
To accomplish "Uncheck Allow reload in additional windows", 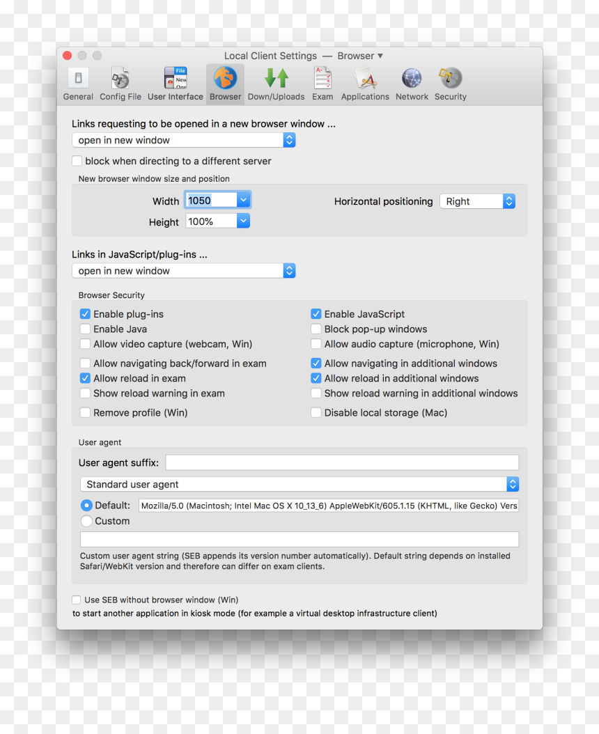I will (x=316, y=378).
